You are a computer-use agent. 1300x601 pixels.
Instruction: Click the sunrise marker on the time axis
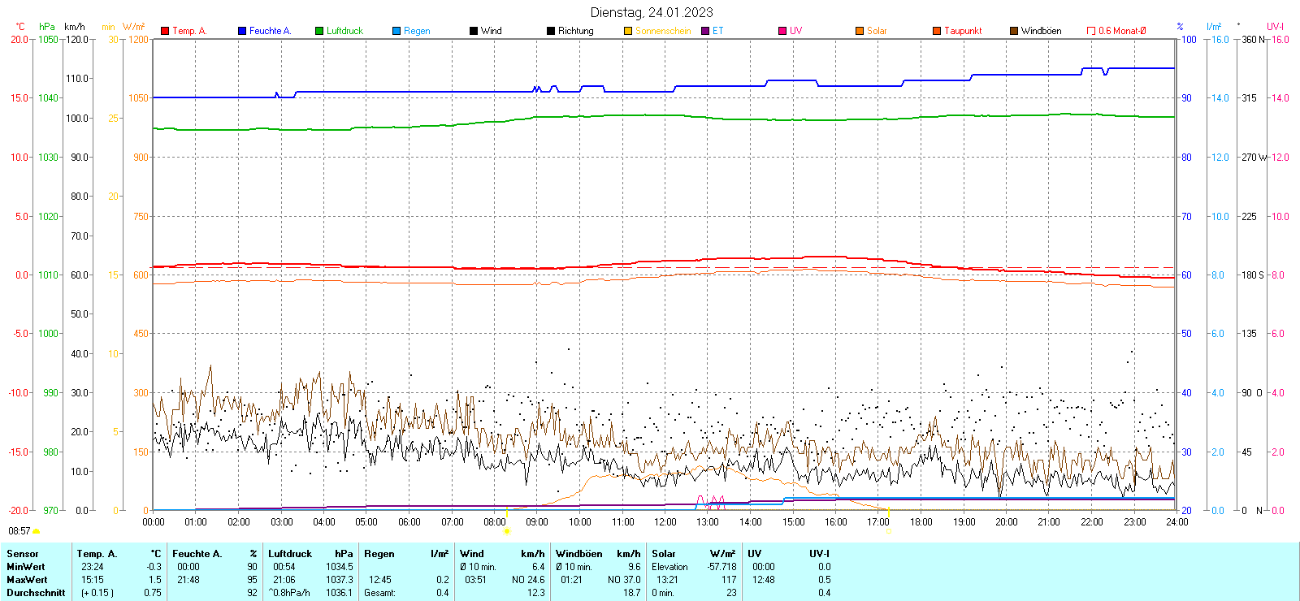pos(507,531)
